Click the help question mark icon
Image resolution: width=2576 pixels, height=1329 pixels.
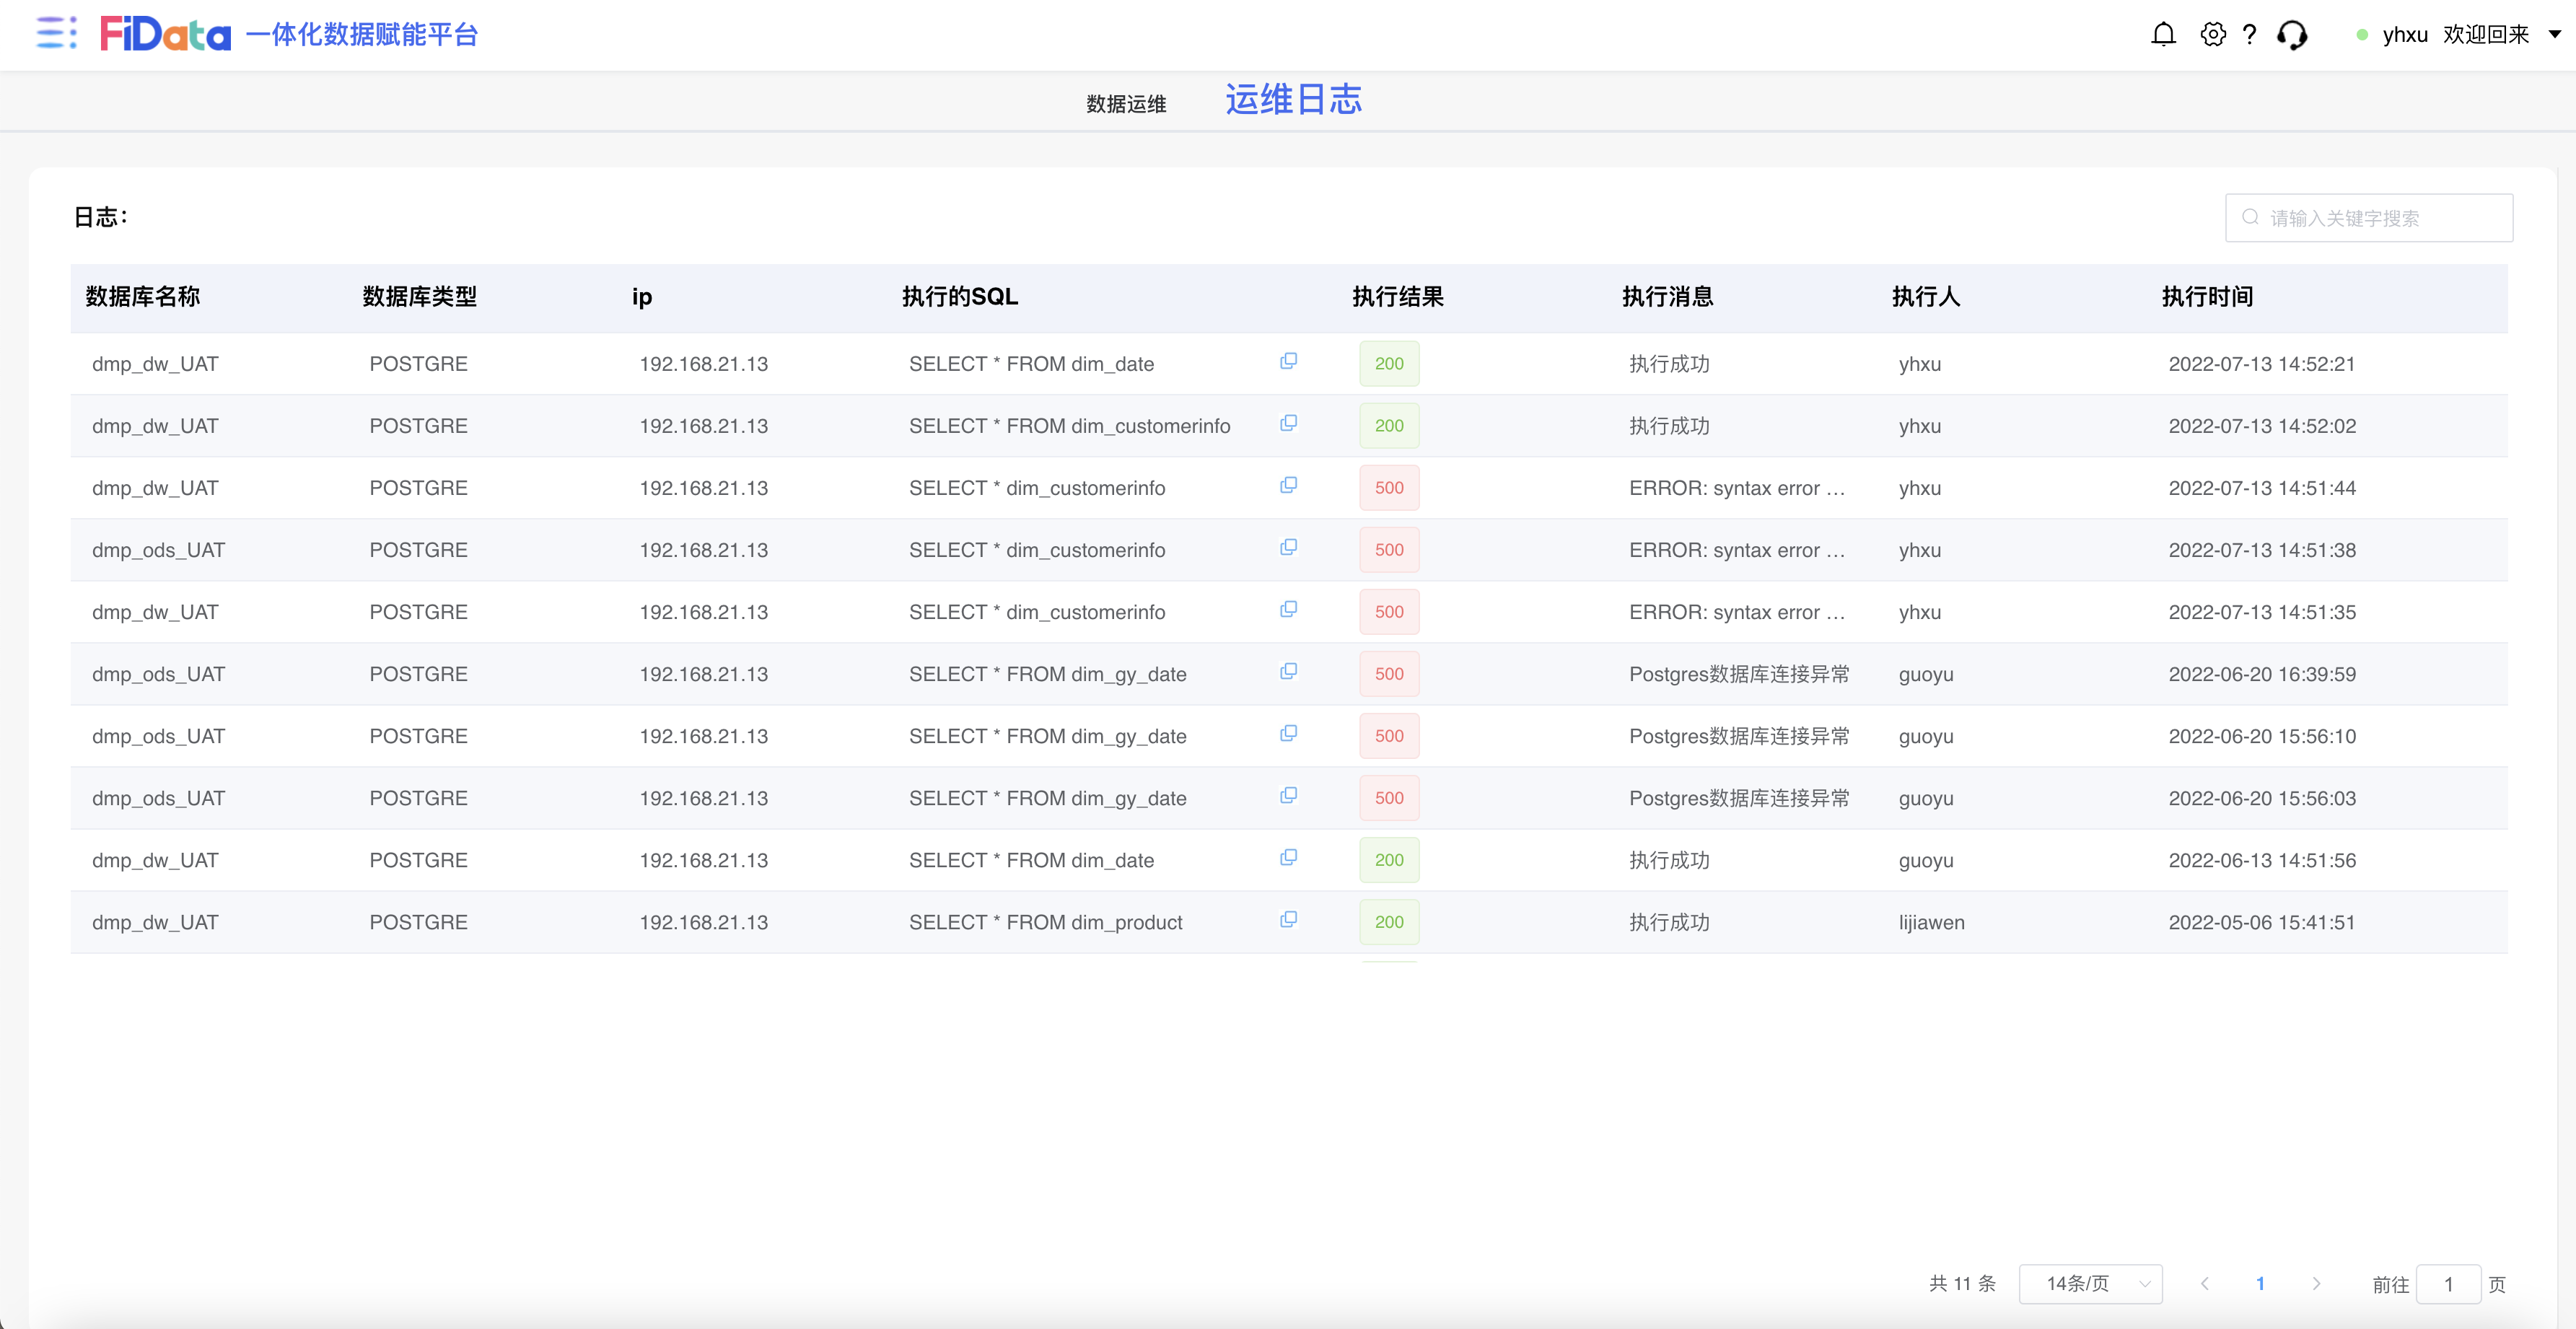pos(2250,35)
